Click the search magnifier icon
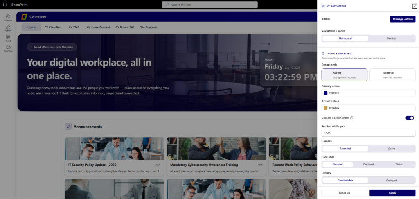The height and width of the screenshot is (199, 419). click(167, 5)
